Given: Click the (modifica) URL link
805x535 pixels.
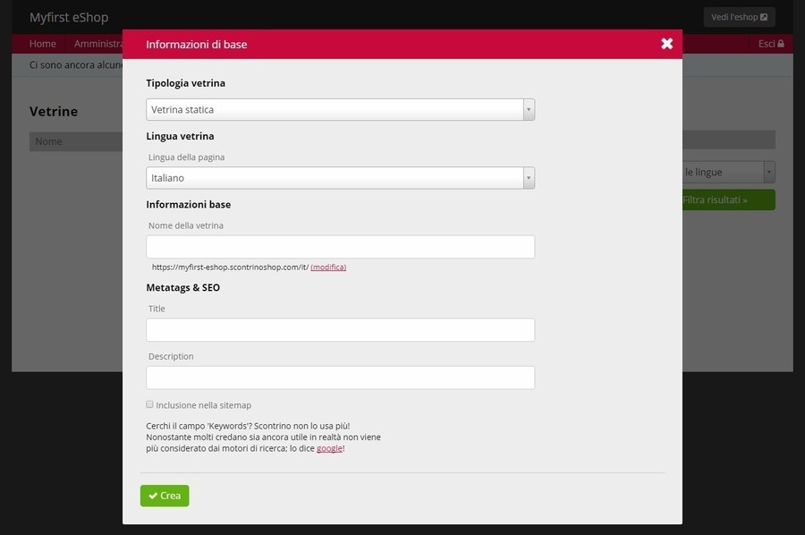Looking at the screenshot, I should tap(328, 267).
